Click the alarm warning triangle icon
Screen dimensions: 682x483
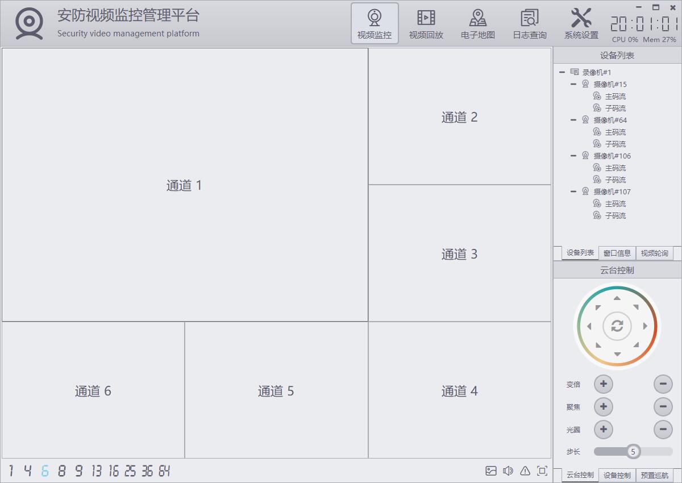[525, 470]
